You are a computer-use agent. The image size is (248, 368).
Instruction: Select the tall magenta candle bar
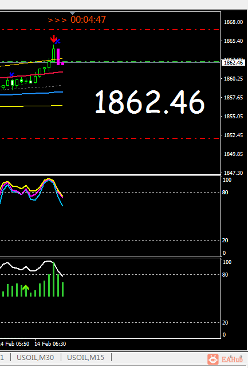tap(58, 57)
